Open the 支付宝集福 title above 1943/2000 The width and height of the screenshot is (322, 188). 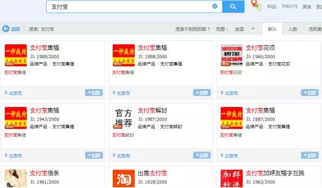coord(44,111)
